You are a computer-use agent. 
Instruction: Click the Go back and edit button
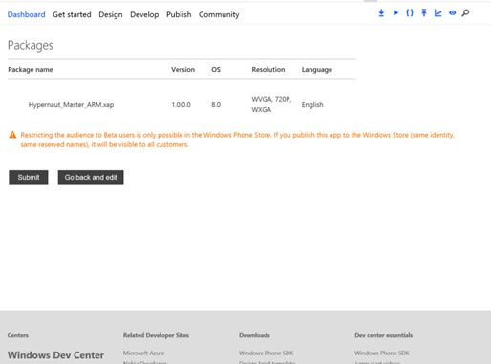[91, 178]
